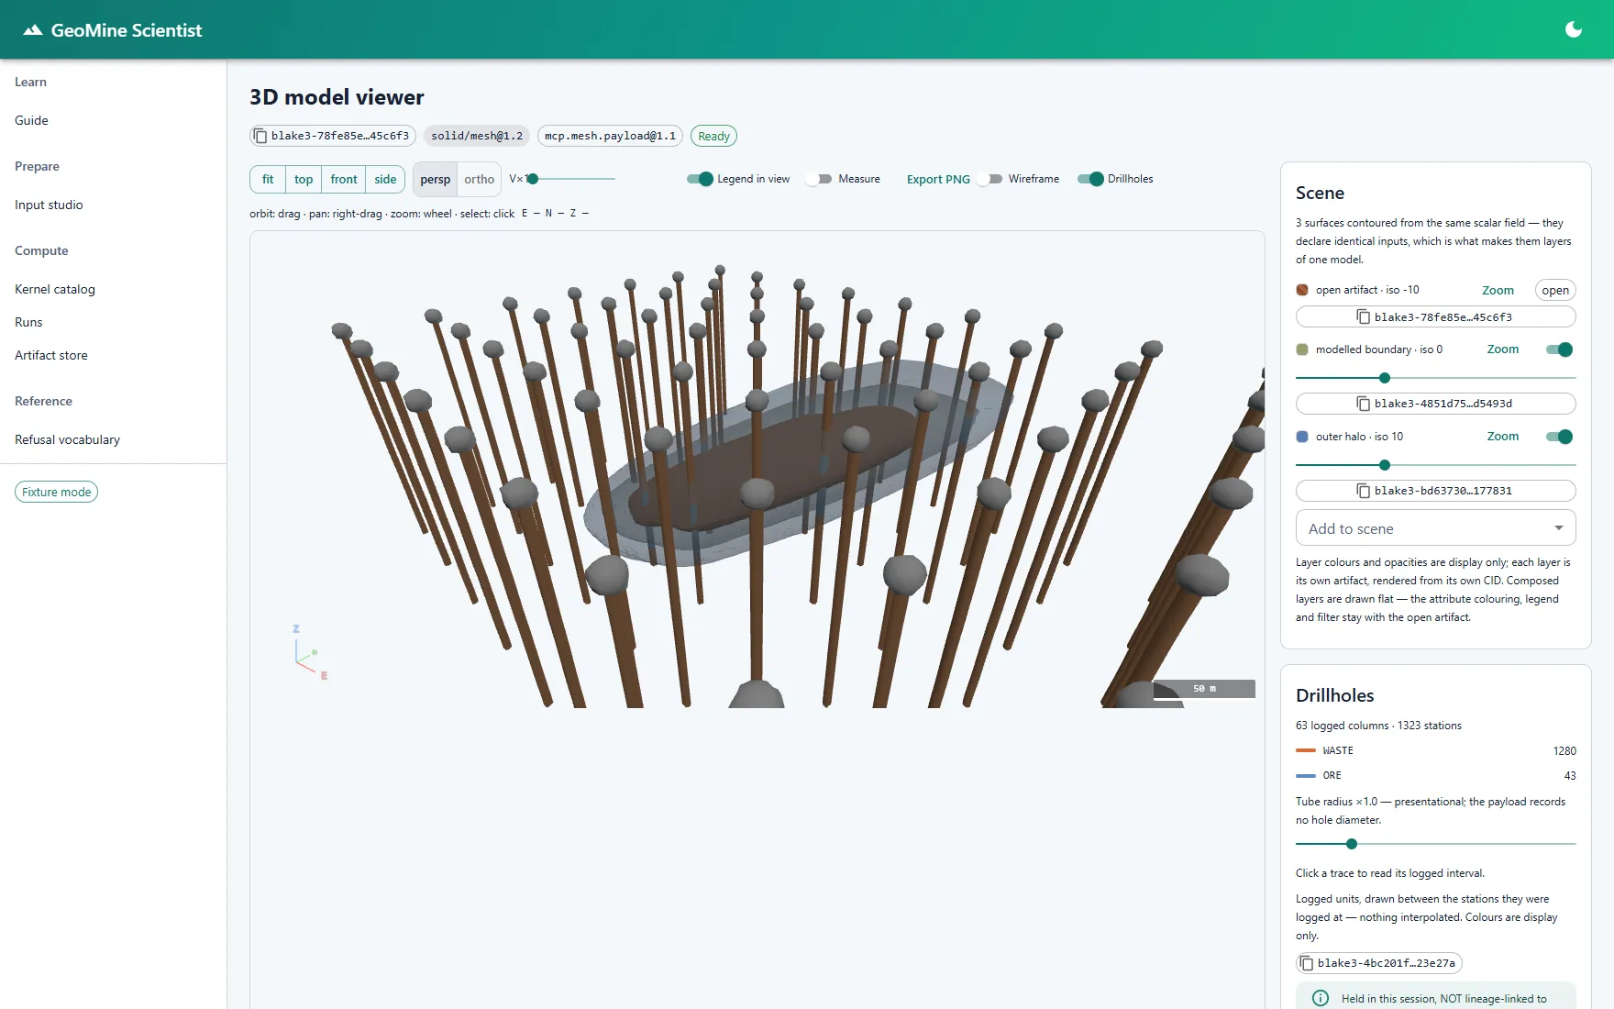
Task: Fit the model in view
Action: coord(268,179)
